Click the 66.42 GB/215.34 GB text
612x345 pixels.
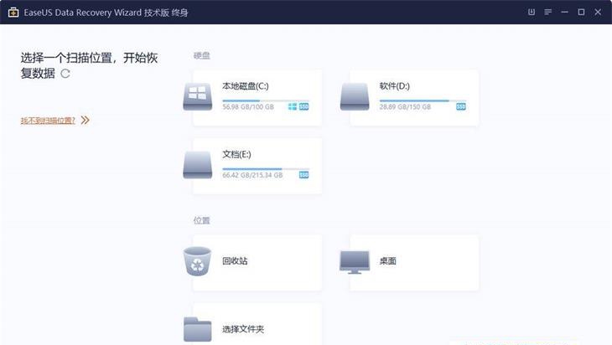[252, 175]
